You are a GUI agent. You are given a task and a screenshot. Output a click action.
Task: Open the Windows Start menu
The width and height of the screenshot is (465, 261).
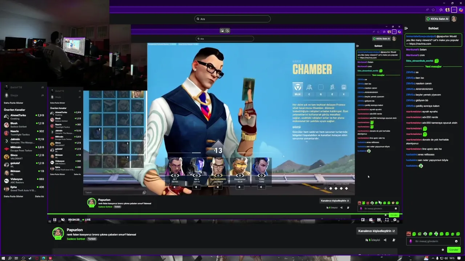(x=3, y=258)
